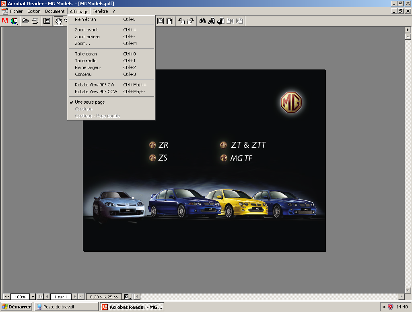The width and height of the screenshot is (412, 312).
Task: Click the MG logo beside ZS
Action: pos(152,158)
